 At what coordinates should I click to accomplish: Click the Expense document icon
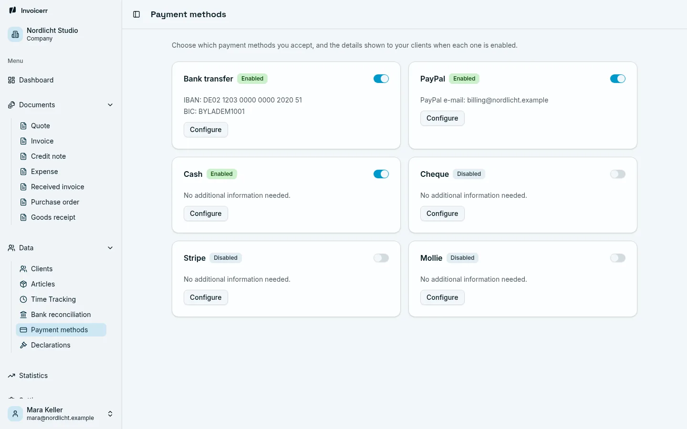click(23, 172)
